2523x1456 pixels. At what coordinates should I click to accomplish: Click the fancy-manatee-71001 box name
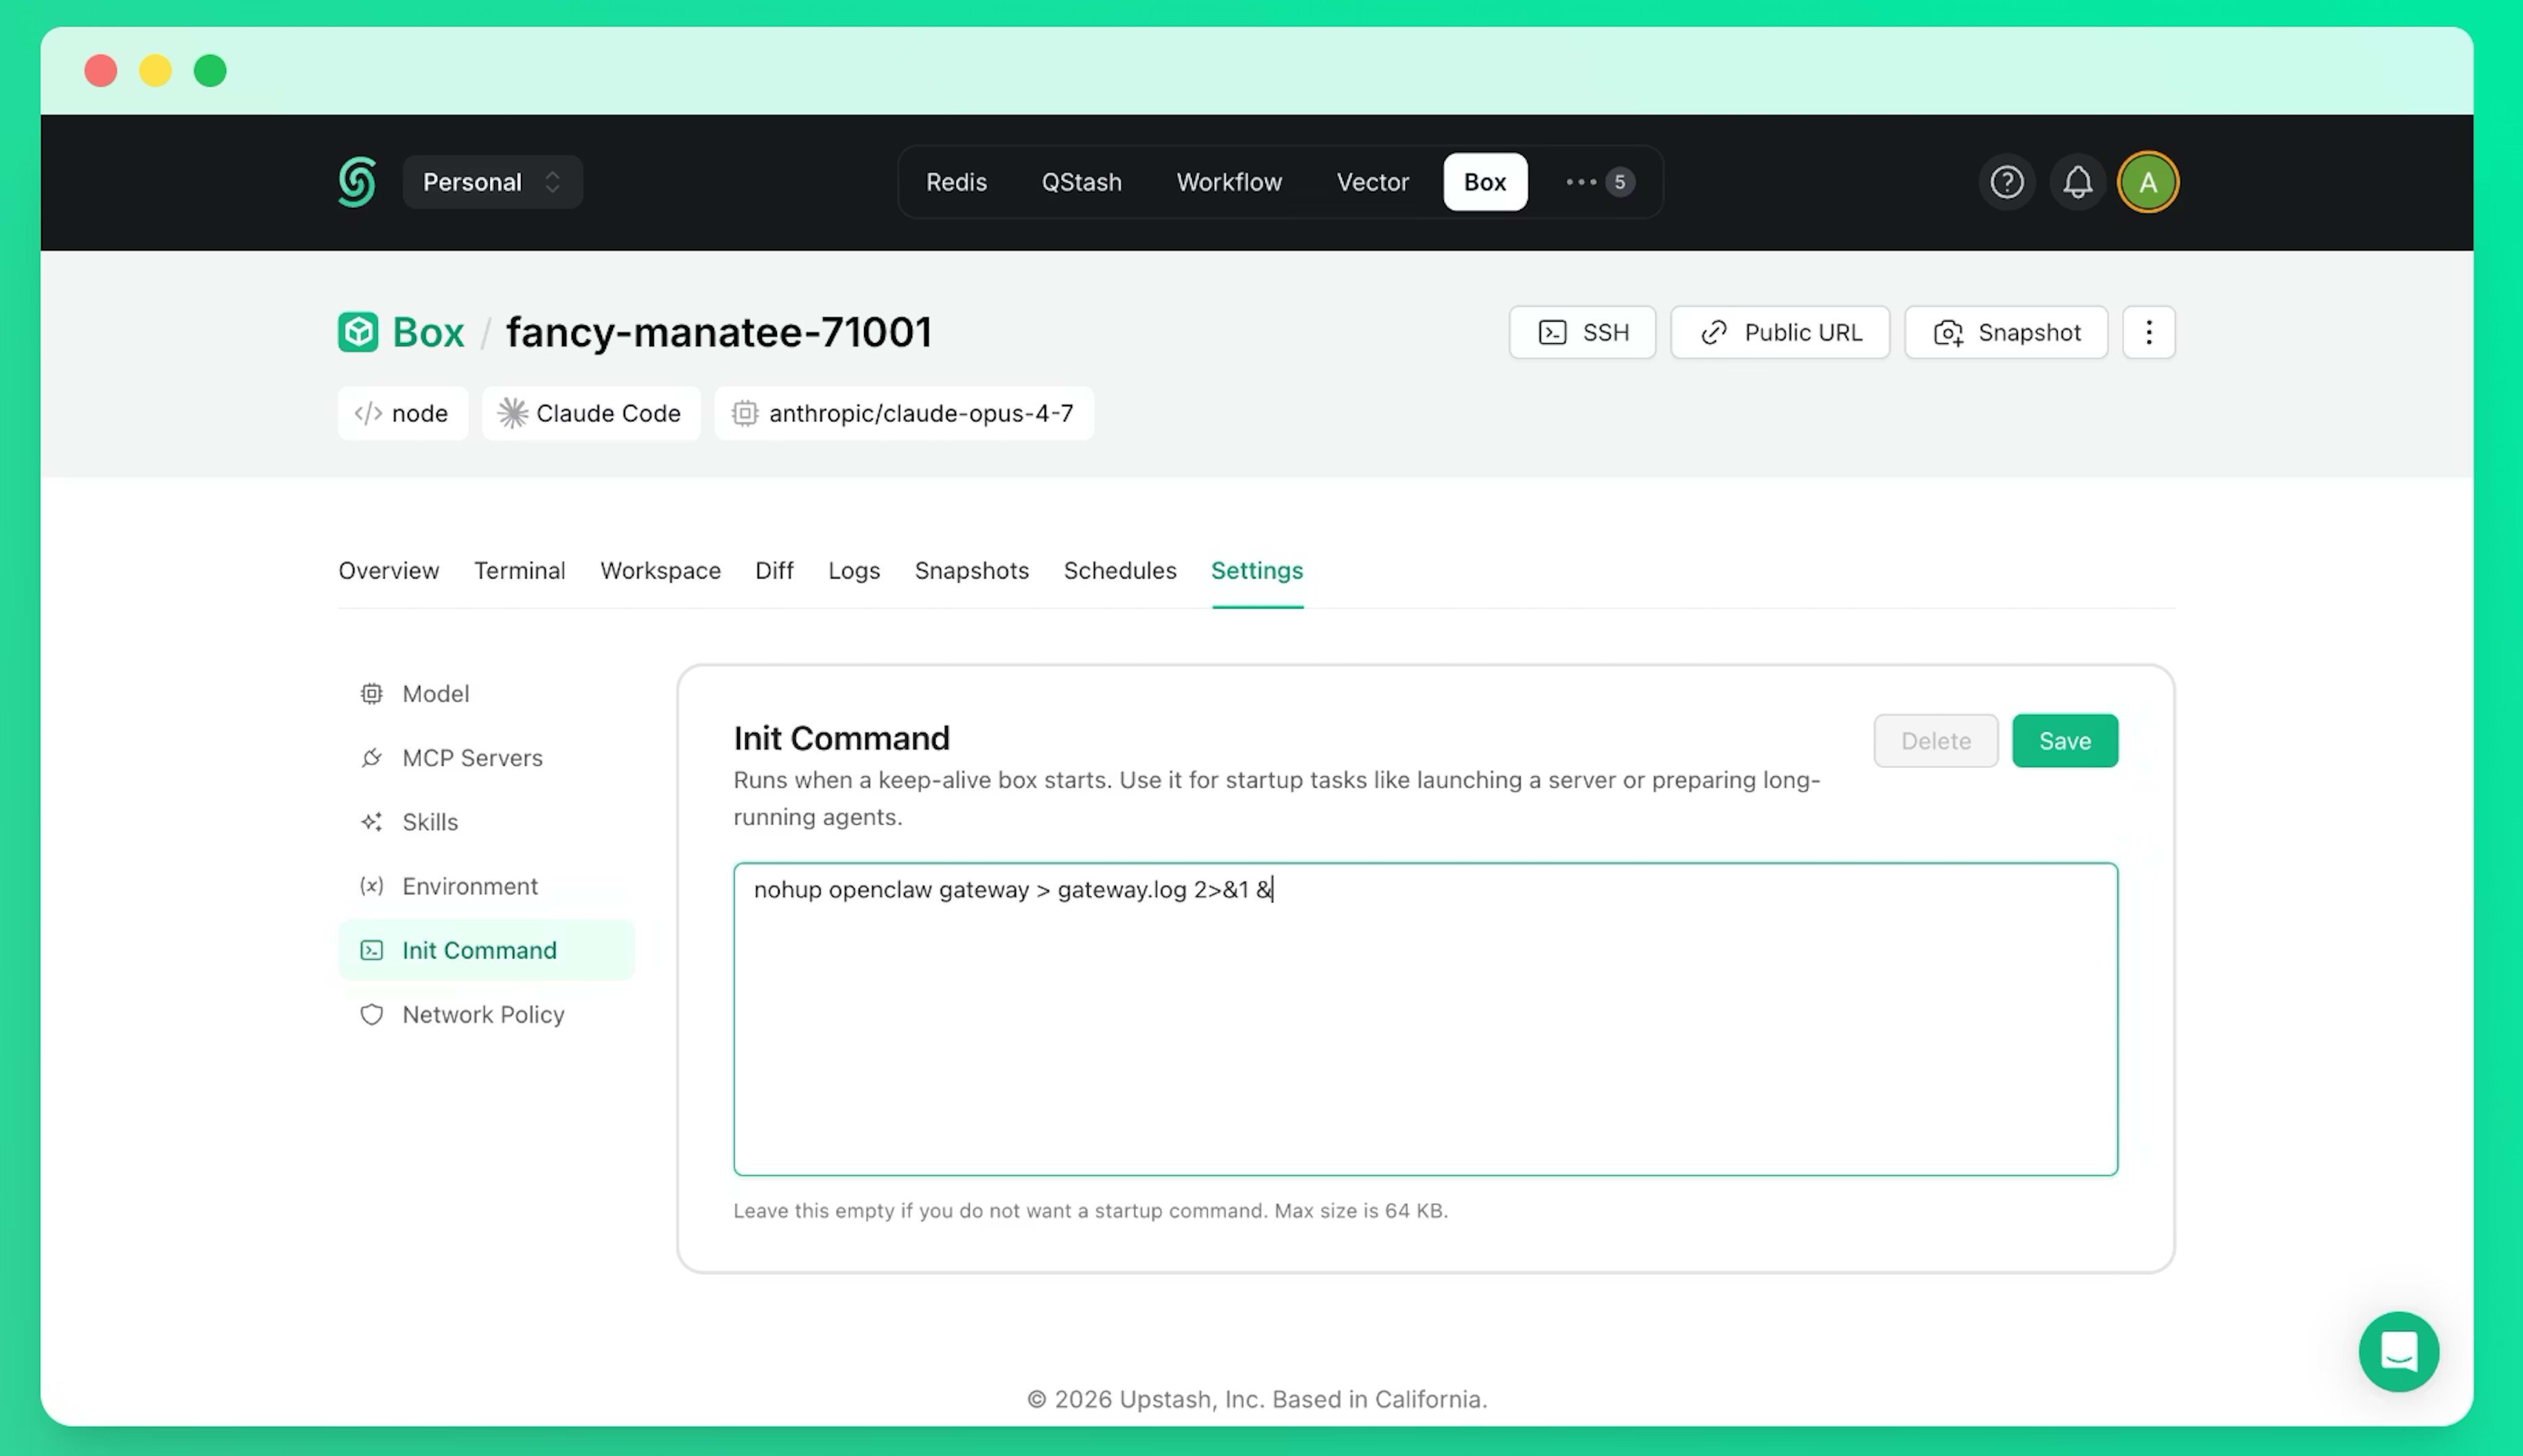pos(719,332)
